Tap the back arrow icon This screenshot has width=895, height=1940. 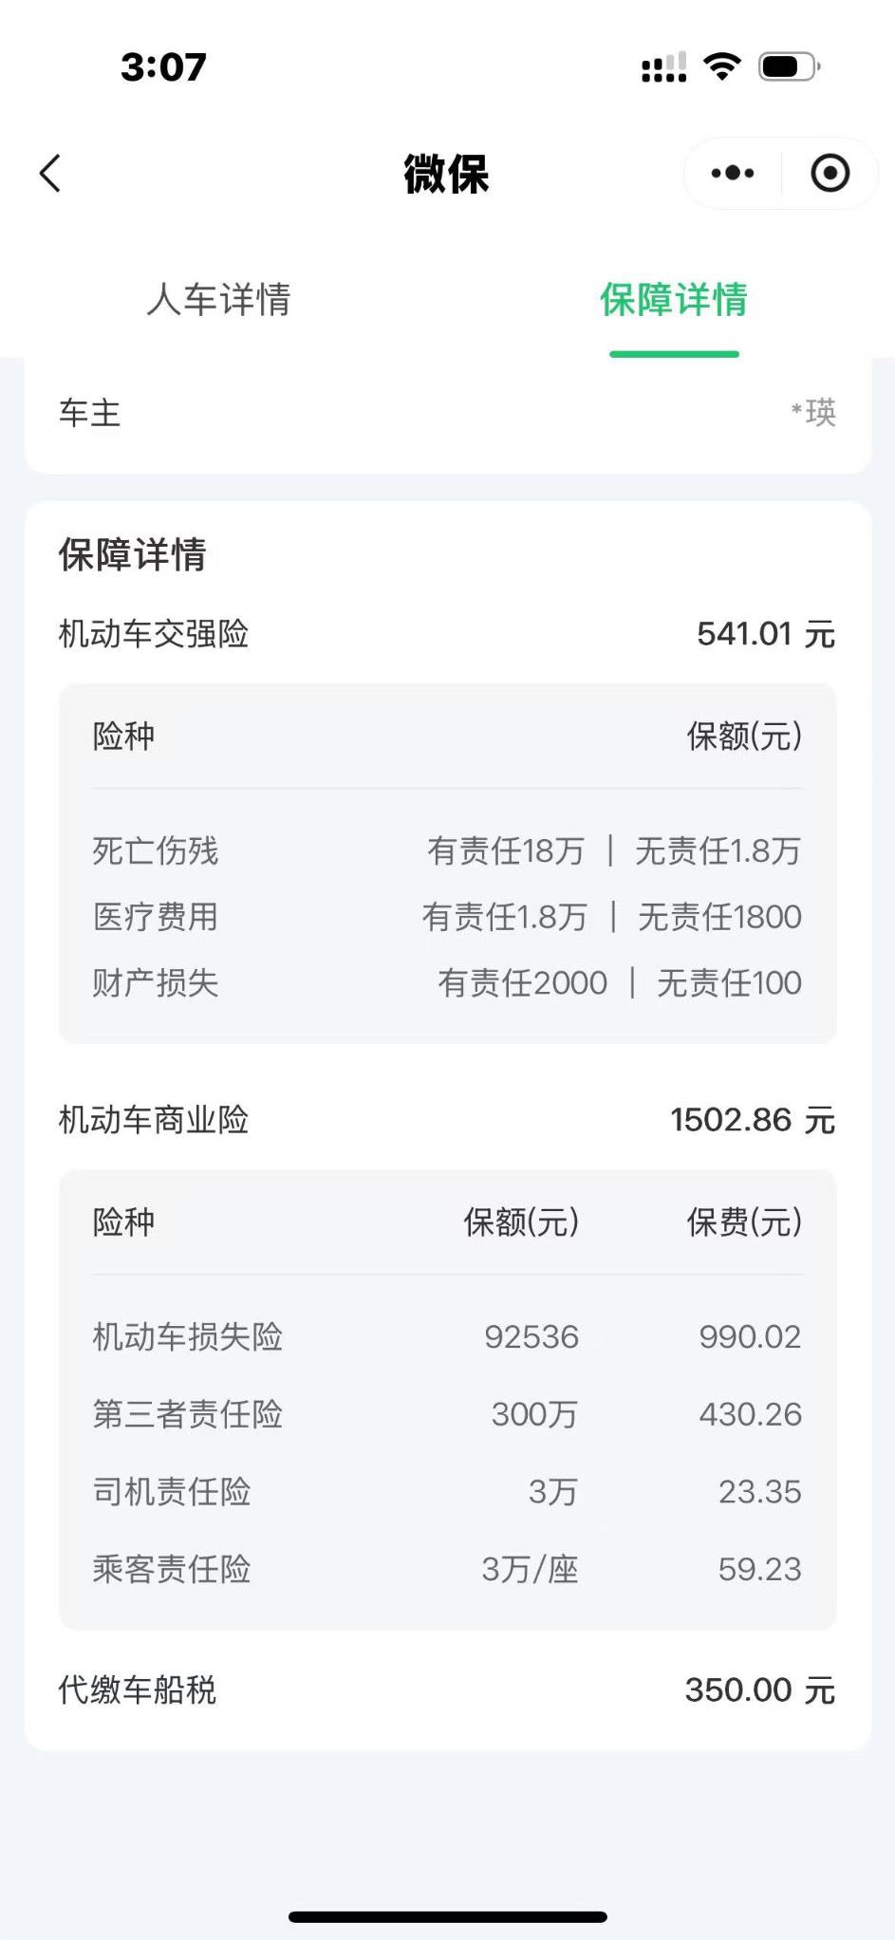[x=51, y=174]
